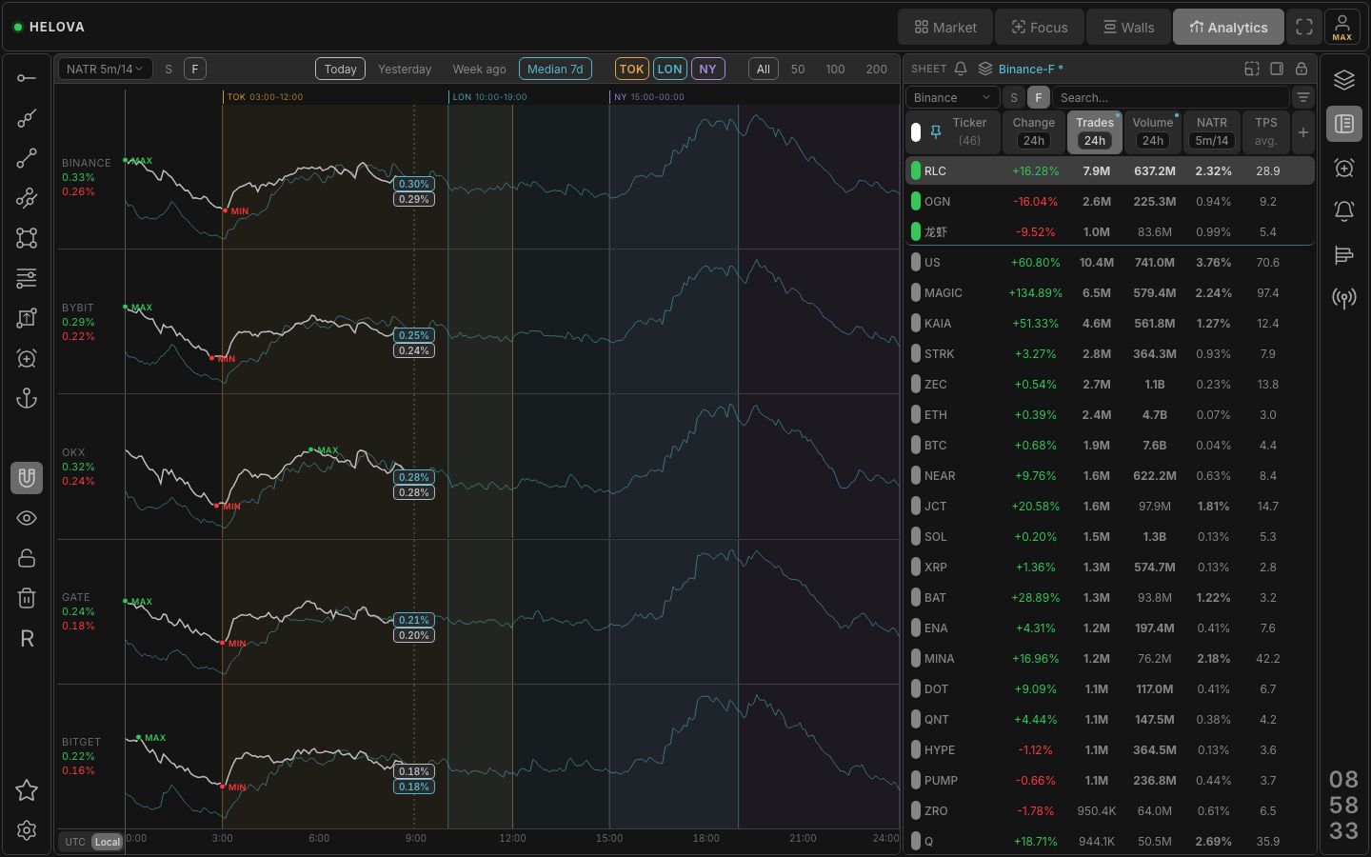The image size is (1371, 857).
Task: Open the NATR 5m/14 column selector
Action: point(1212,140)
